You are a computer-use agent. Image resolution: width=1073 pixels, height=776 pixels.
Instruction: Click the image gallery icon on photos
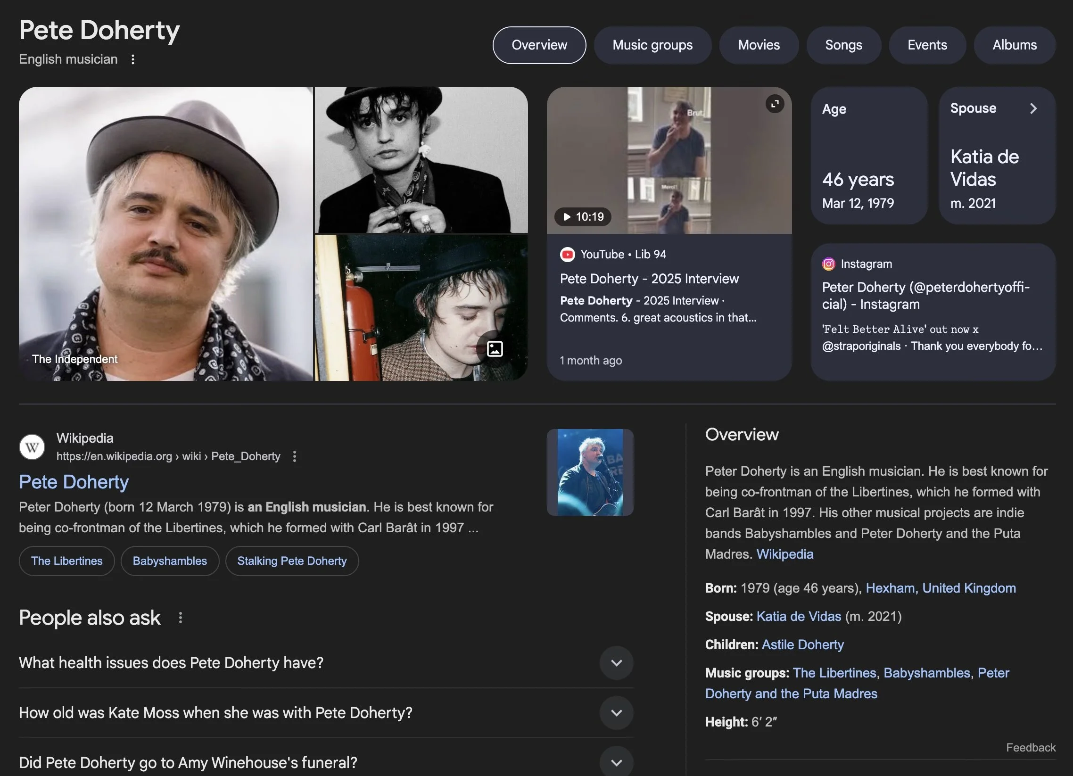click(495, 349)
